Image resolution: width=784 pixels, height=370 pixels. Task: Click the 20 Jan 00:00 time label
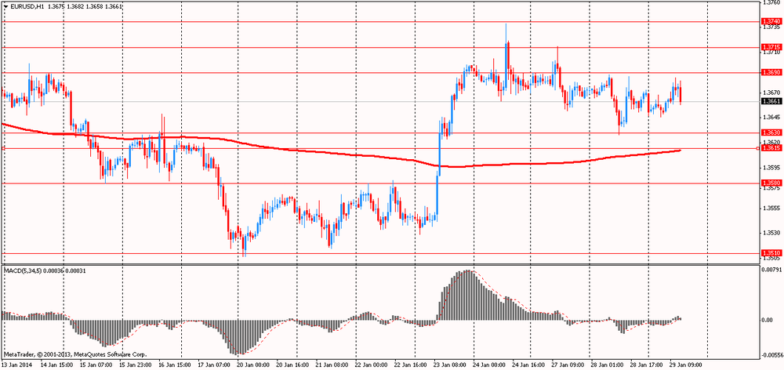click(252, 365)
